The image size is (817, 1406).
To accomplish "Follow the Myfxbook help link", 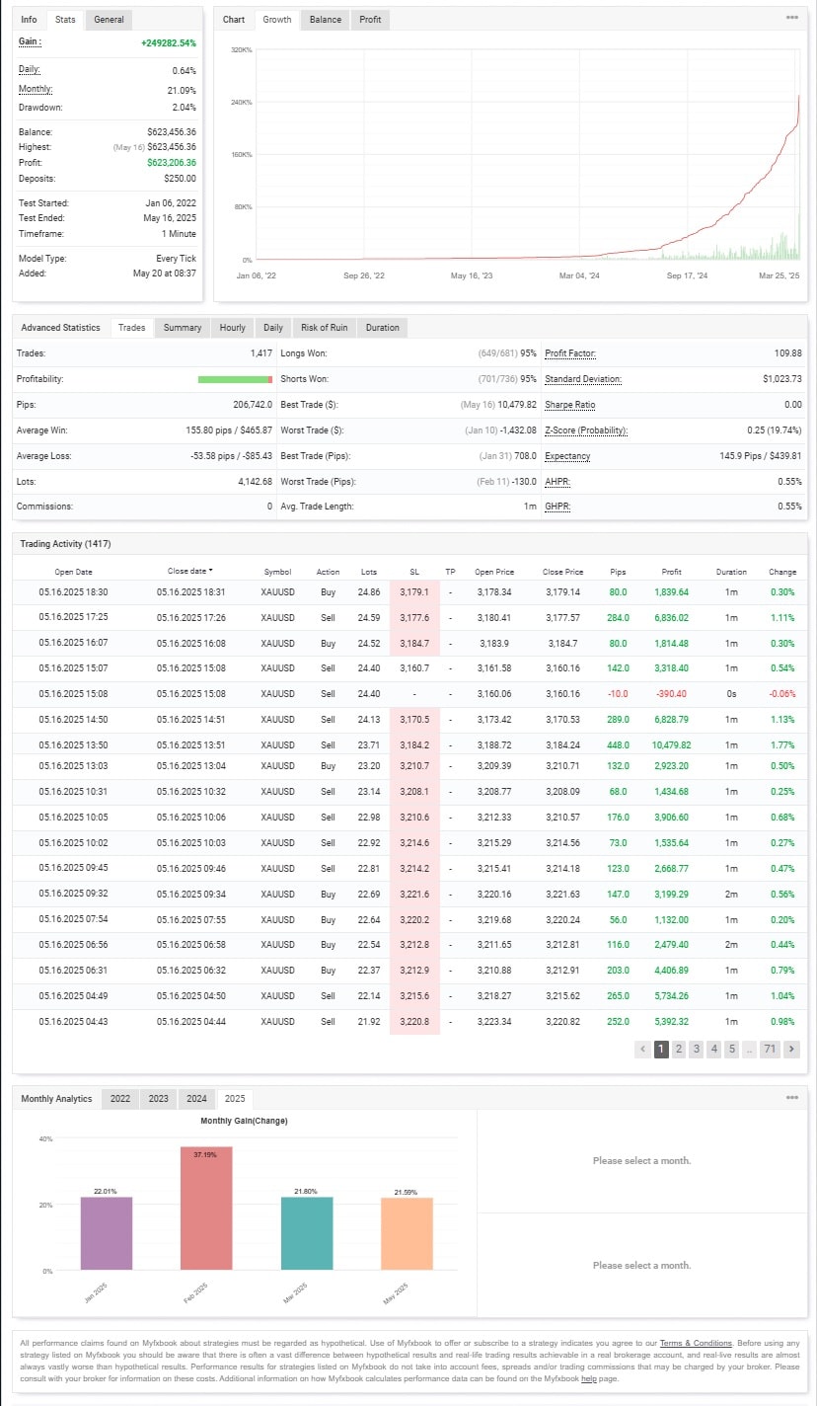I will pyautogui.click(x=588, y=1378).
